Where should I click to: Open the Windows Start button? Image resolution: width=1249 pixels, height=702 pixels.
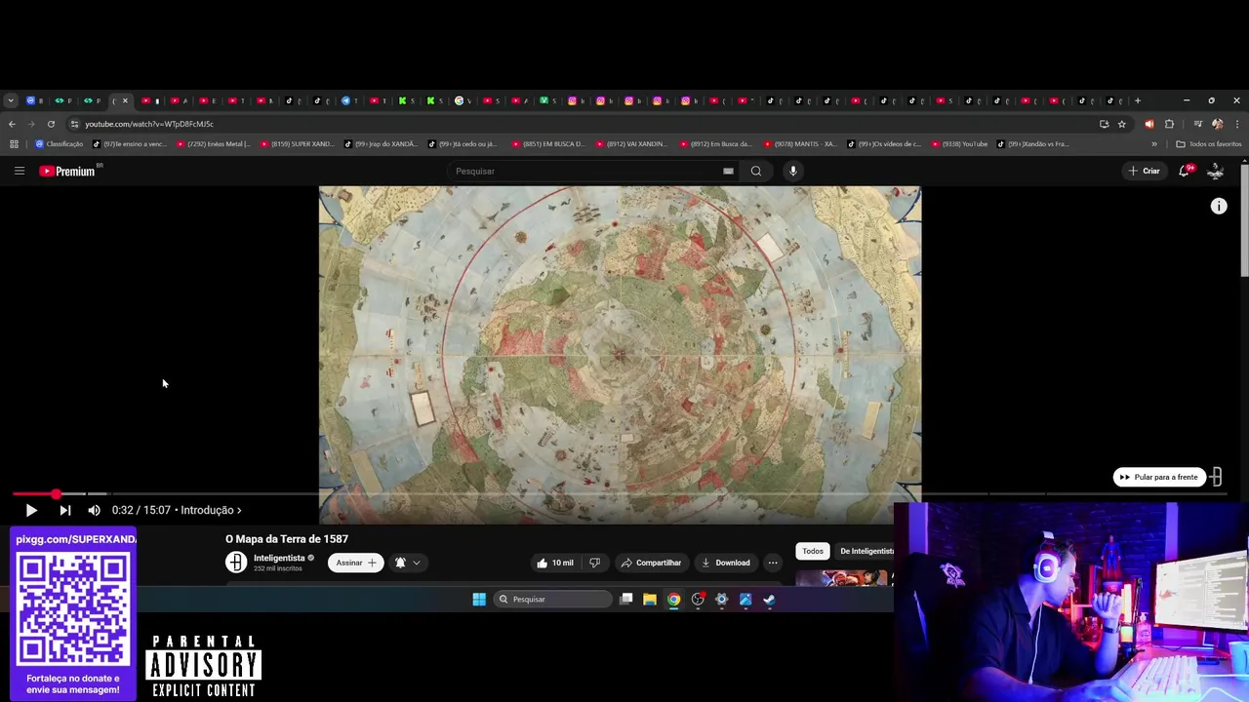pos(479,600)
